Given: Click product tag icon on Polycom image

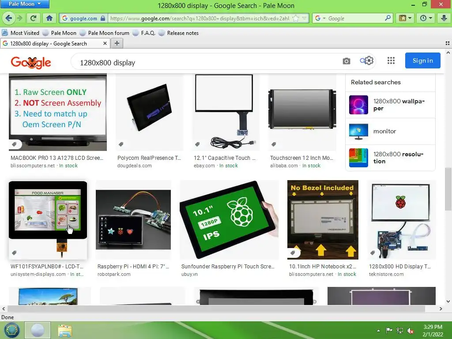Looking at the screenshot, I should tap(121, 144).
